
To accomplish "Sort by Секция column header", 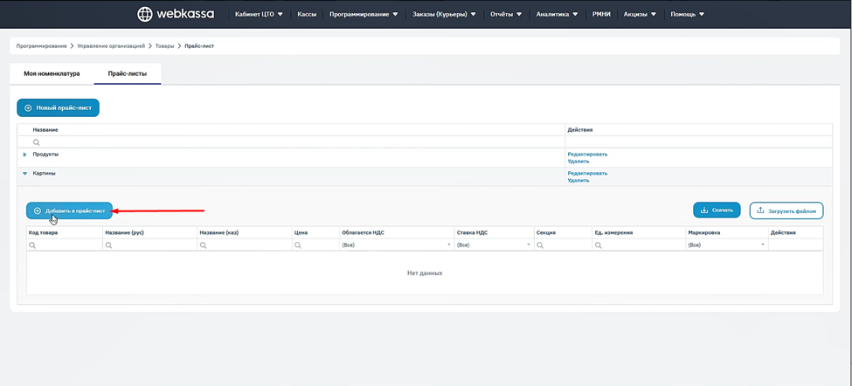I will point(545,232).
